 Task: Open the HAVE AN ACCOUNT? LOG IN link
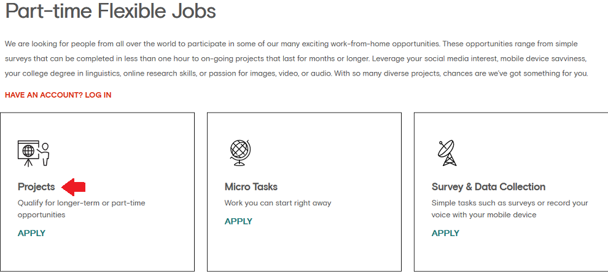[x=58, y=95]
